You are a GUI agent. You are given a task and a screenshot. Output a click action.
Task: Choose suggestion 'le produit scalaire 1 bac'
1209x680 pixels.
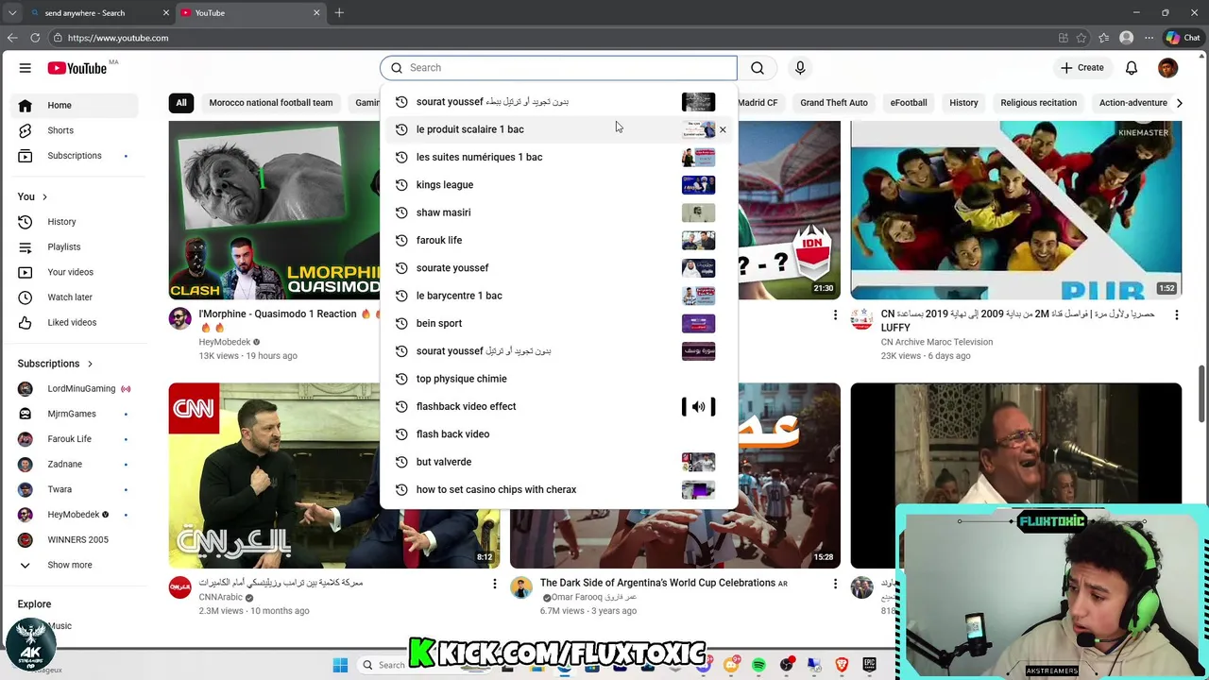coord(557,129)
